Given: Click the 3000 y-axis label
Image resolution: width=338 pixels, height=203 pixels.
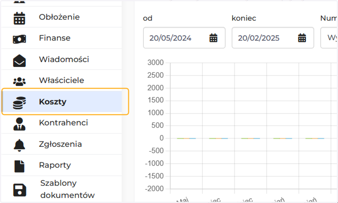Looking at the screenshot, I should click(x=155, y=63).
